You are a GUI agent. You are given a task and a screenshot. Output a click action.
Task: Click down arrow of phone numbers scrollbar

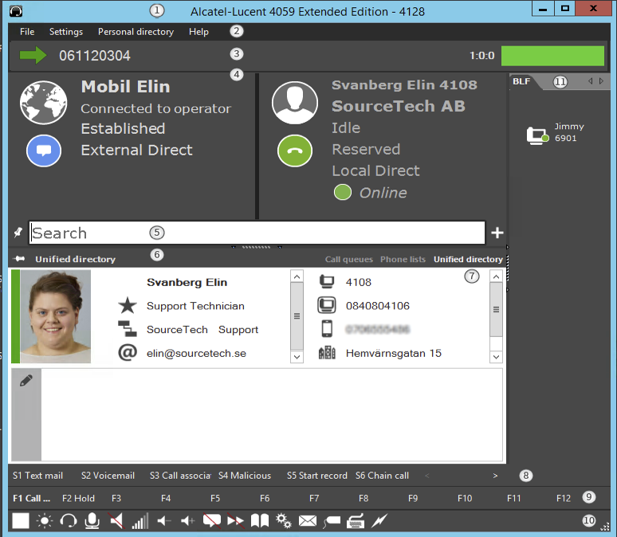coord(496,357)
